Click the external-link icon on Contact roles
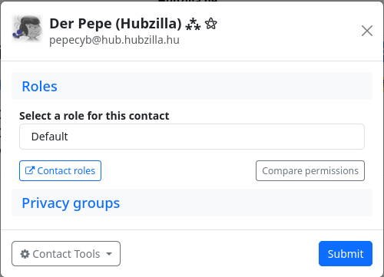 tap(30, 170)
